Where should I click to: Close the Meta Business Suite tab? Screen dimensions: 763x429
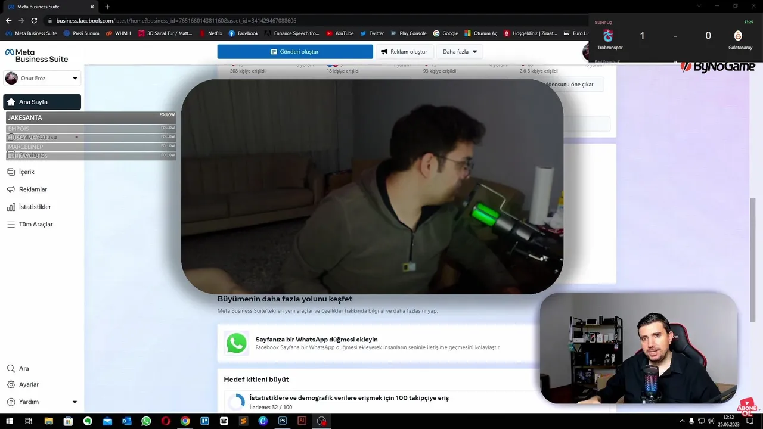92,7
